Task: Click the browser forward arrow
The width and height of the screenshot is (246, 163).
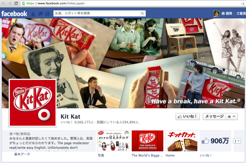Action: pos(10,3)
